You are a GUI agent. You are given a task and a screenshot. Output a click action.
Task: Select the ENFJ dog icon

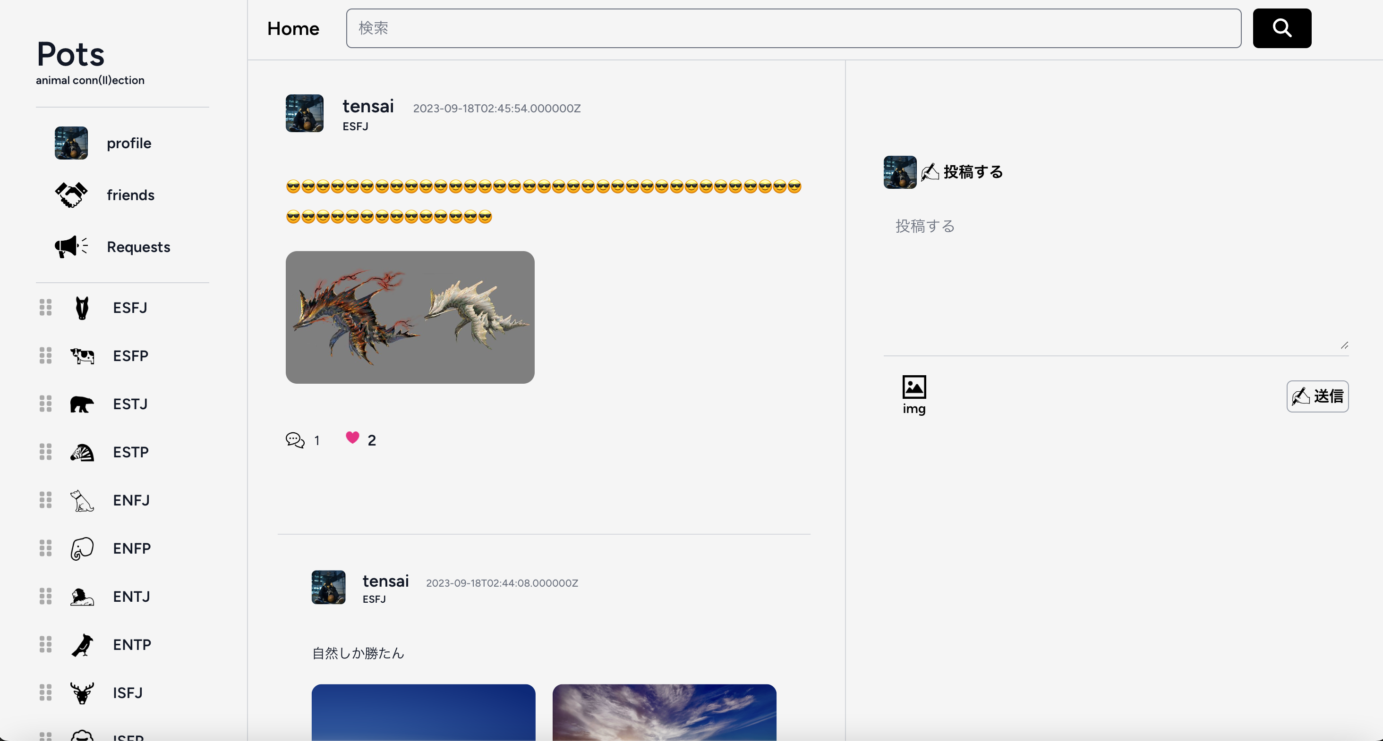coord(82,500)
